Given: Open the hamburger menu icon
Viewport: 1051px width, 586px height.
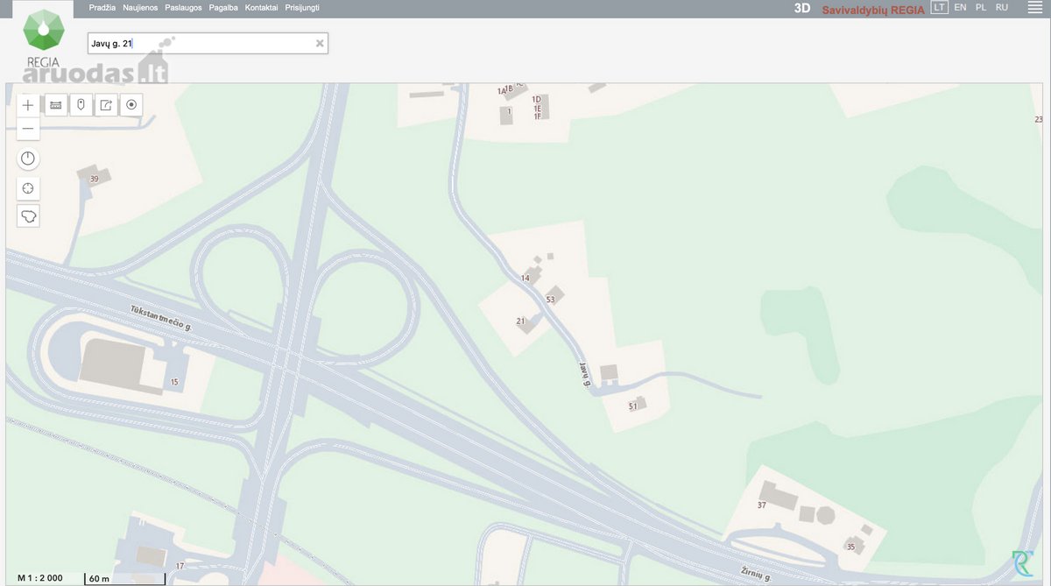Looking at the screenshot, I should pos(1034,7).
